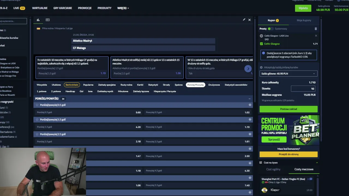Viewport: 349px width, 196px height.
Task: Uncheck the Celtic Glasgow selection checkbox
Action: point(261,44)
